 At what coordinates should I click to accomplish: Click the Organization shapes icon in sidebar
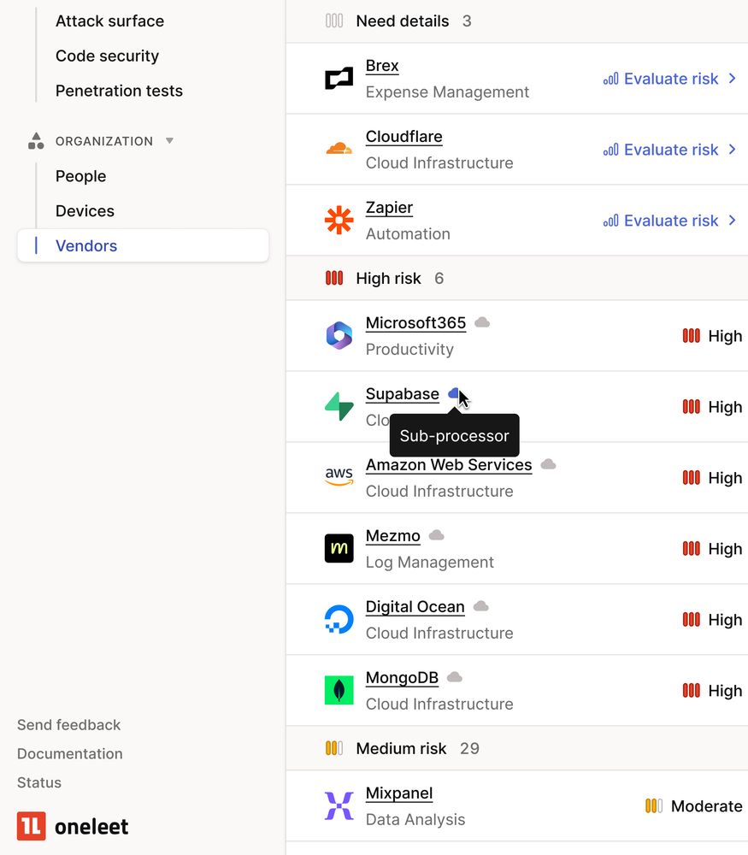pos(36,141)
